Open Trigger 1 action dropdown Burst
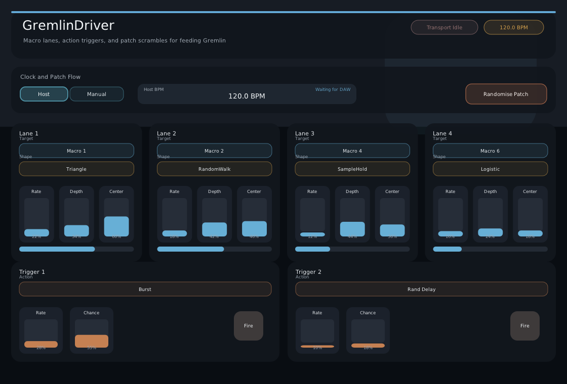The image size is (567, 384). [x=145, y=289]
